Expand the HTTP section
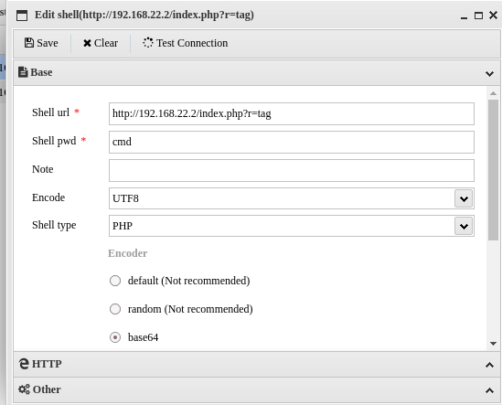 click(x=489, y=365)
